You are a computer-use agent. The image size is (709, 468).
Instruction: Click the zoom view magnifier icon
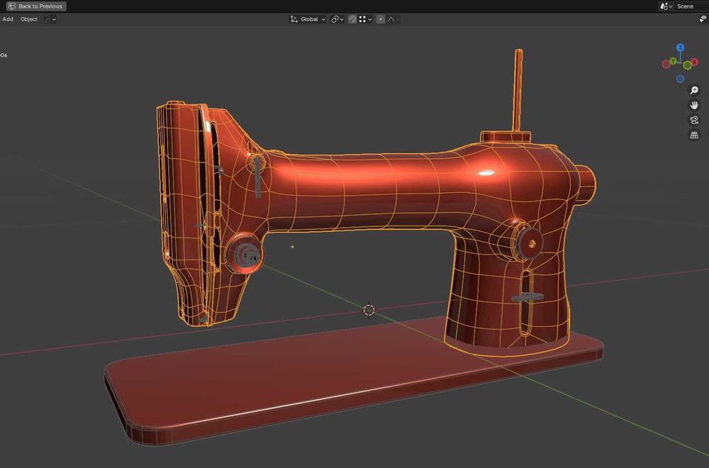[x=694, y=91]
